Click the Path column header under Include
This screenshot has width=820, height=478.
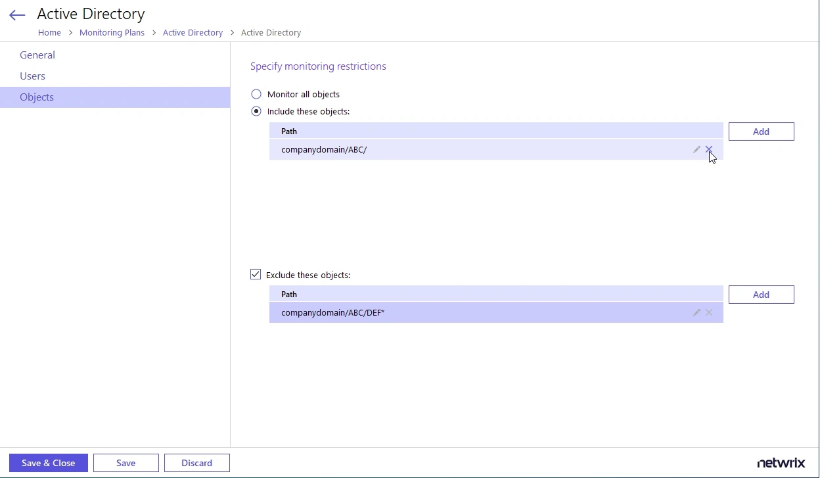click(x=289, y=131)
